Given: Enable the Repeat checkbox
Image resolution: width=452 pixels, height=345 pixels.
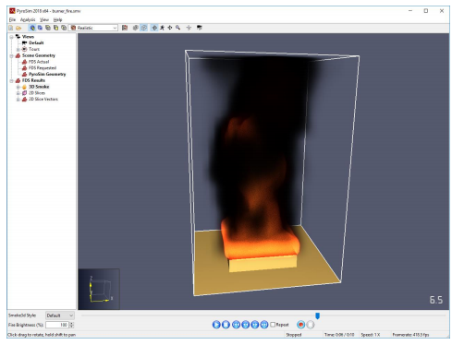Looking at the screenshot, I should pos(273,325).
